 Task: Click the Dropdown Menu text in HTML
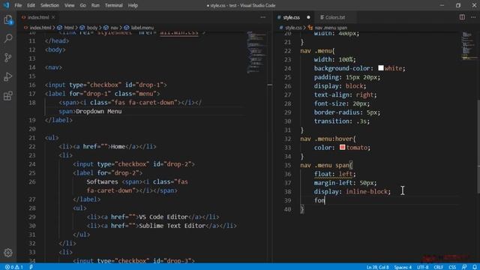pos(98,112)
